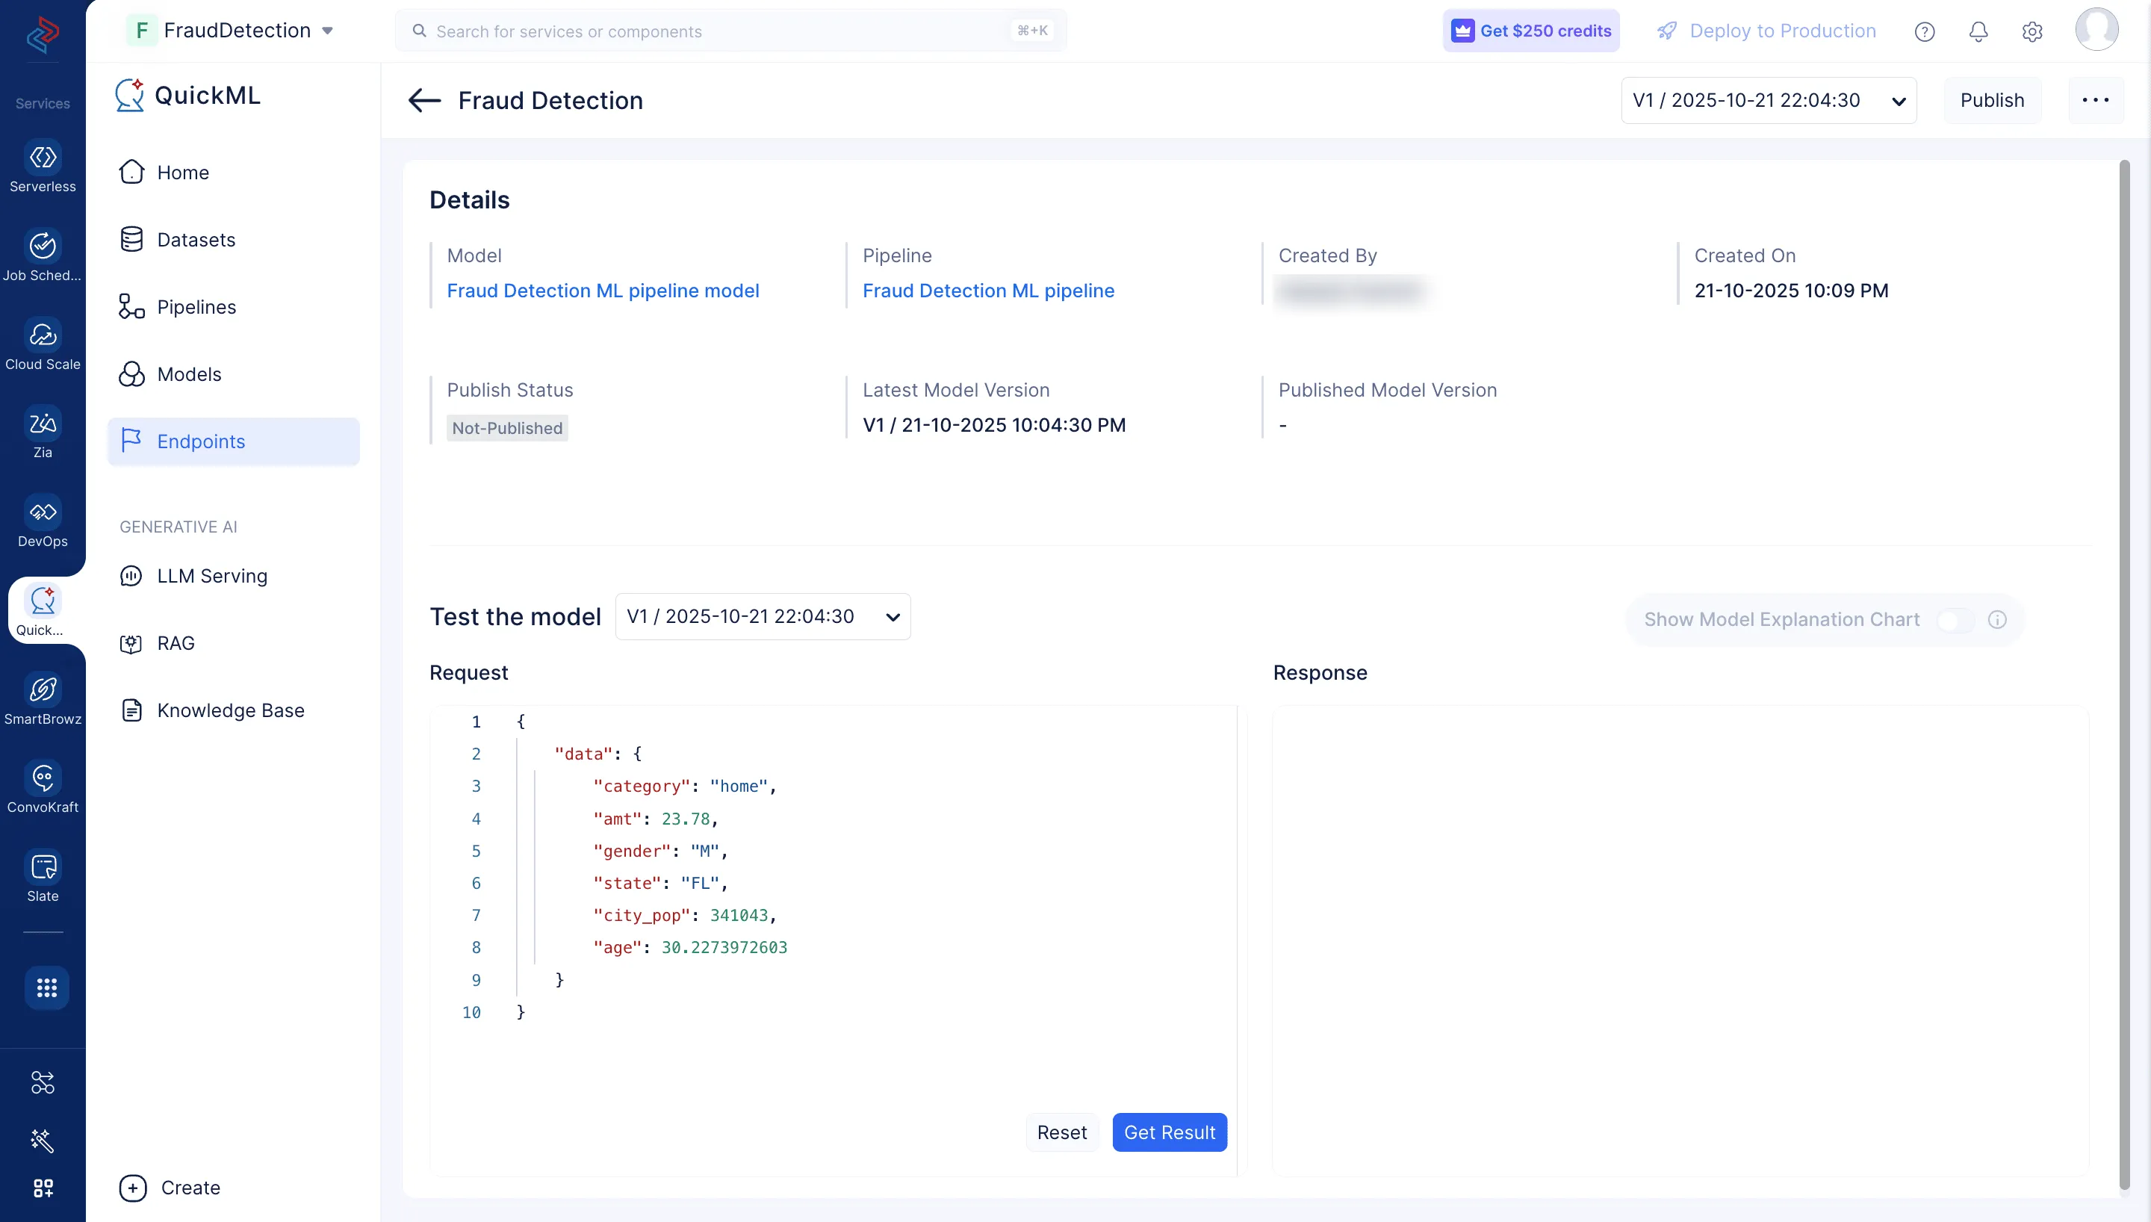
Task: Open the Serverless service icon
Action: tap(43, 158)
